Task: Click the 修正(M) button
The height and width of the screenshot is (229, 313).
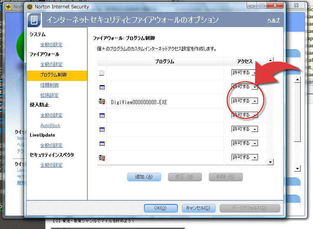Action: (185, 177)
